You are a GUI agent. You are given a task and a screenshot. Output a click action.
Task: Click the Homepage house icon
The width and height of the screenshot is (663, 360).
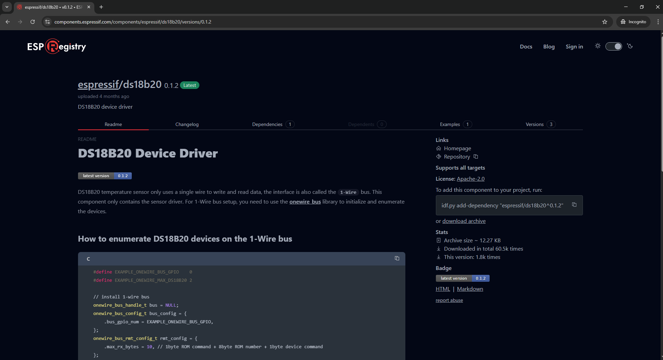439,148
